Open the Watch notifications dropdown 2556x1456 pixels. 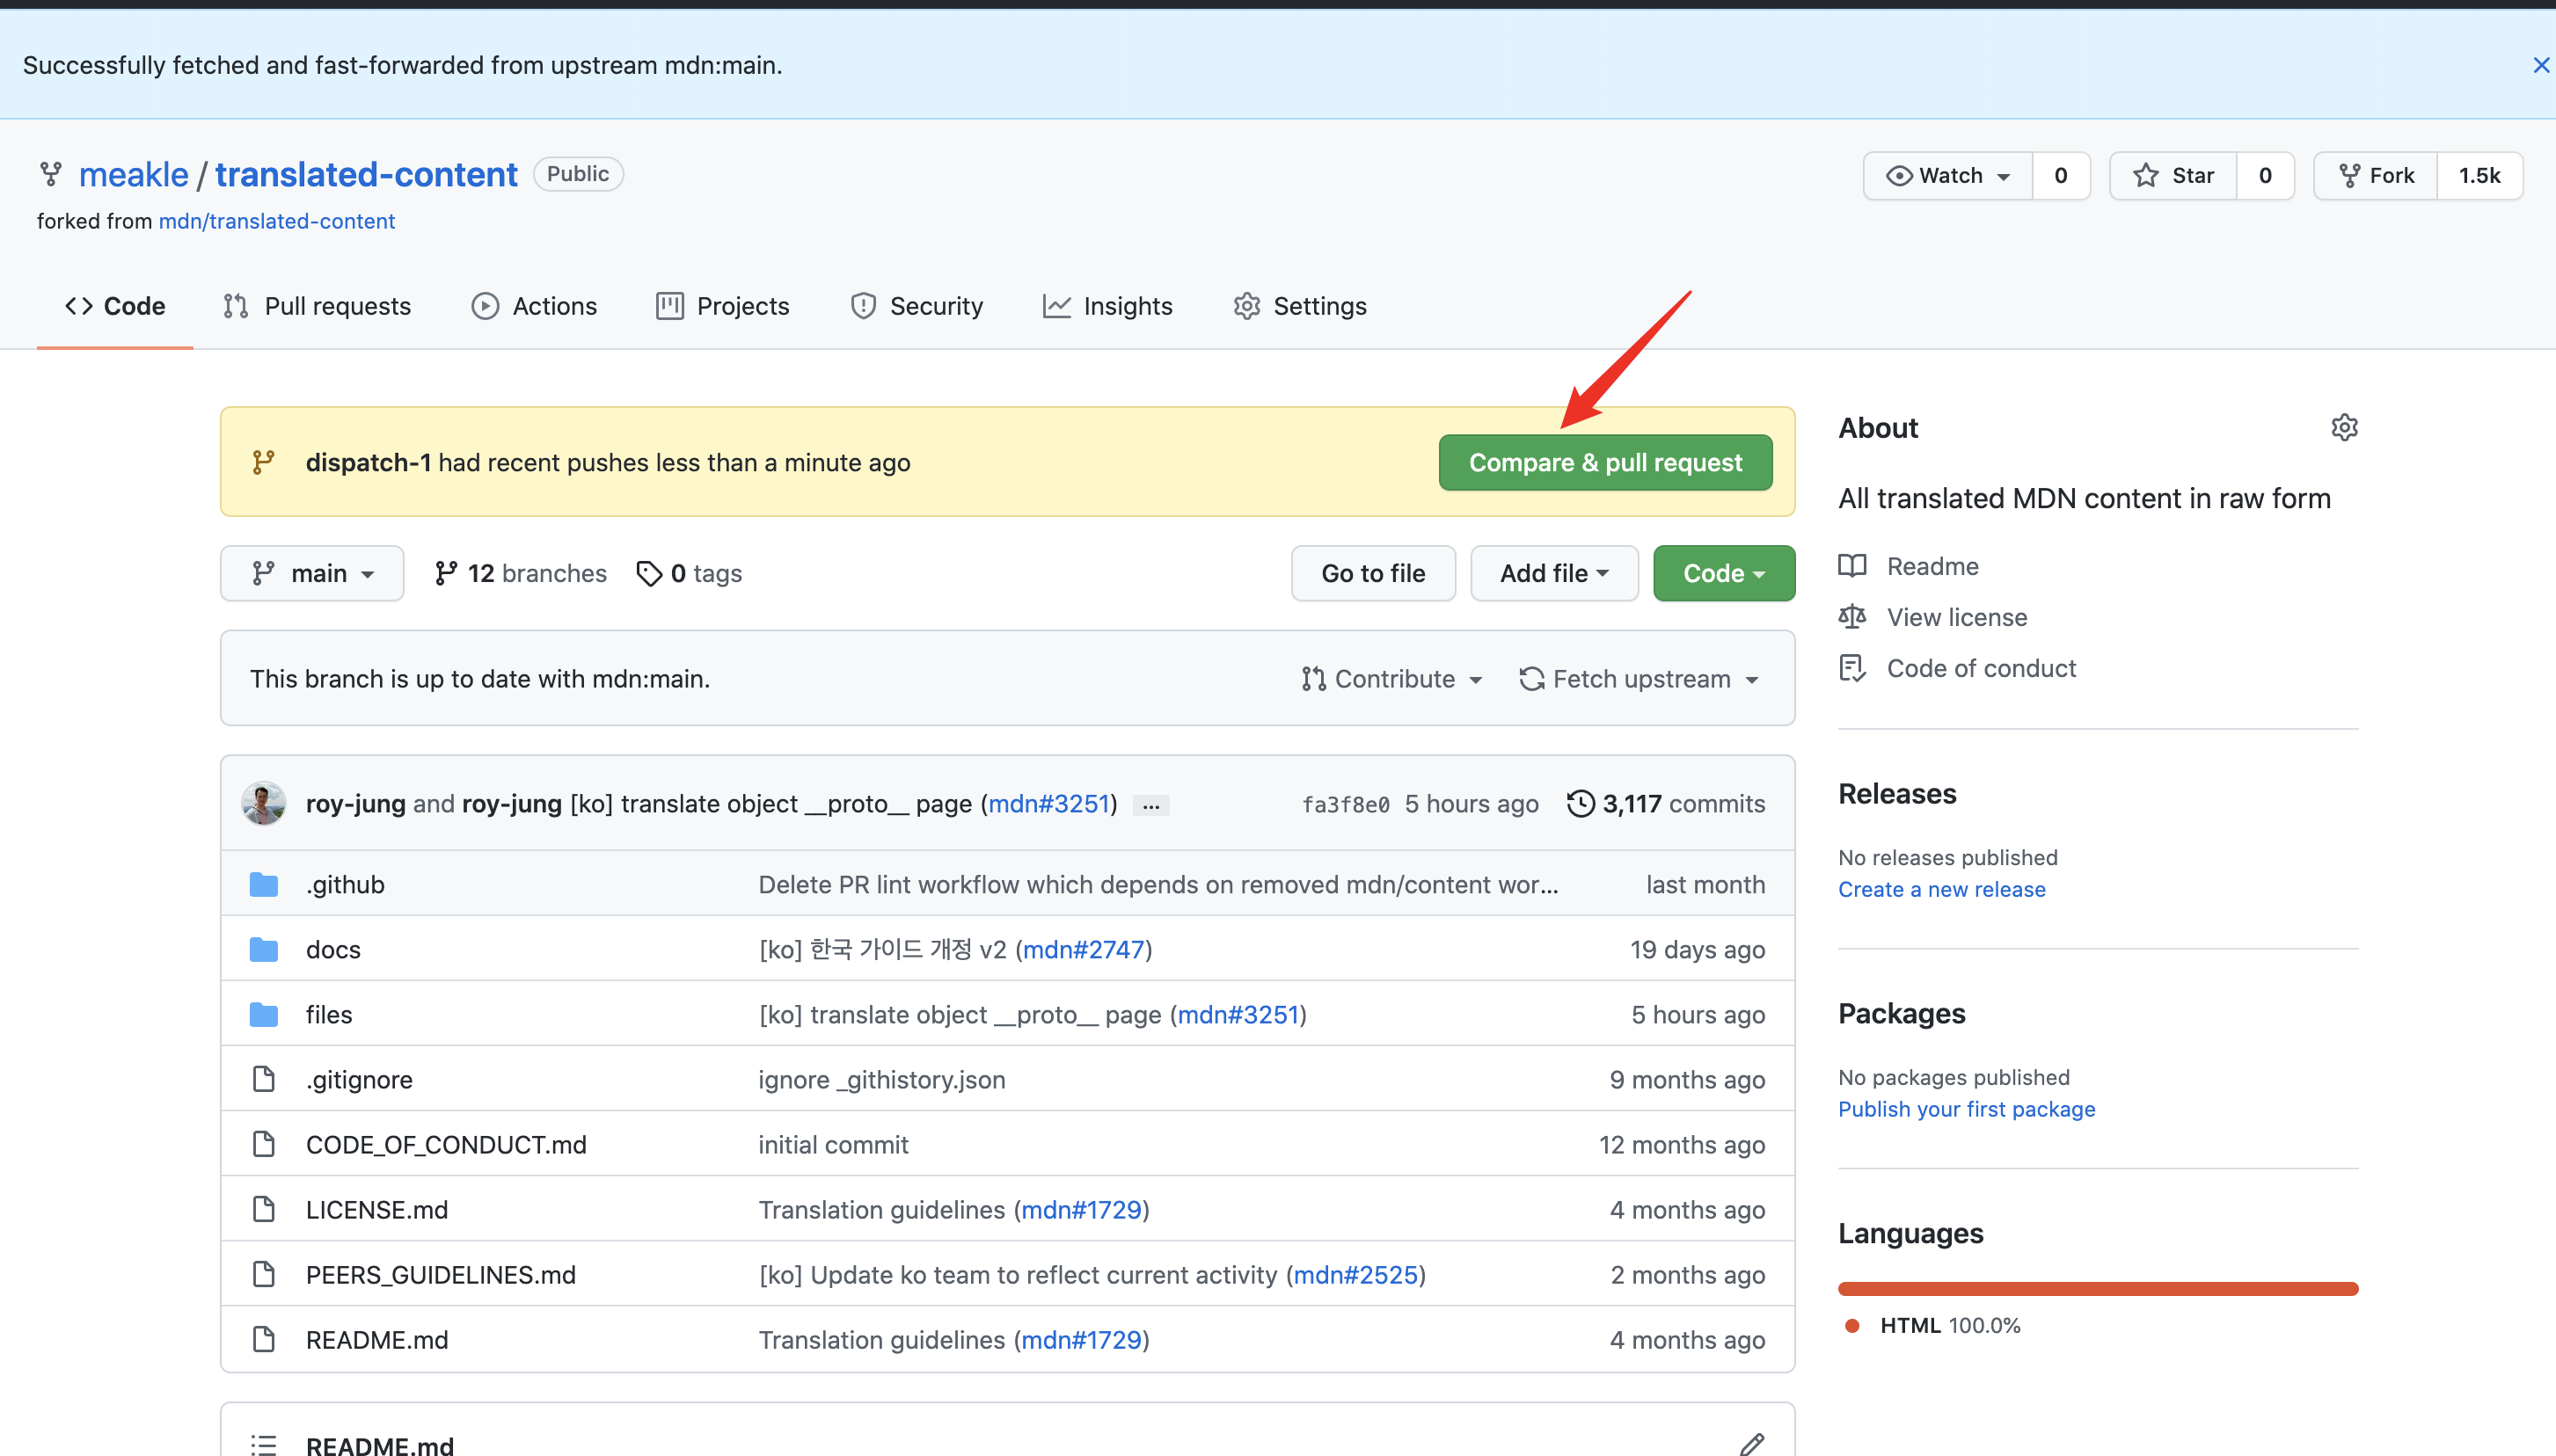pos(1947,176)
